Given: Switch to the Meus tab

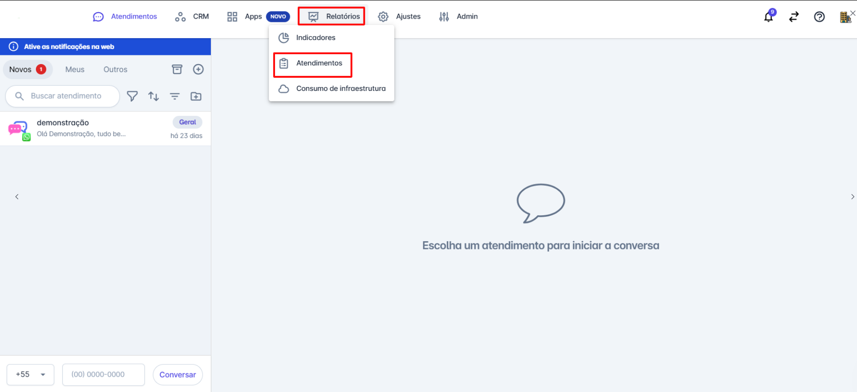Looking at the screenshot, I should pos(75,69).
